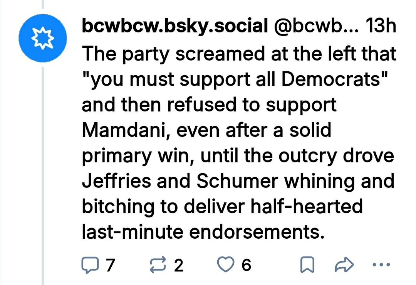Click the reply speech bubble icon
The width and height of the screenshot is (416, 285).
[91, 265]
